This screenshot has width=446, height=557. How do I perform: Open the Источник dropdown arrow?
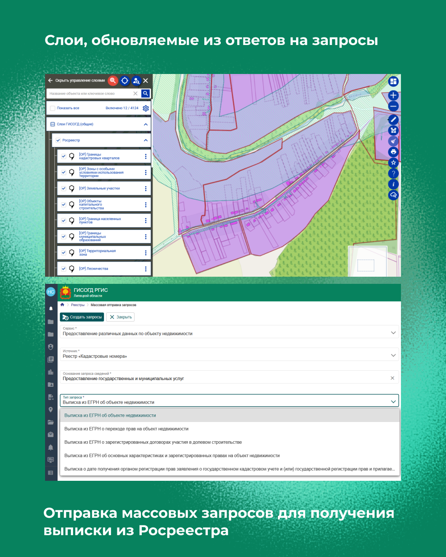point(393,355)
